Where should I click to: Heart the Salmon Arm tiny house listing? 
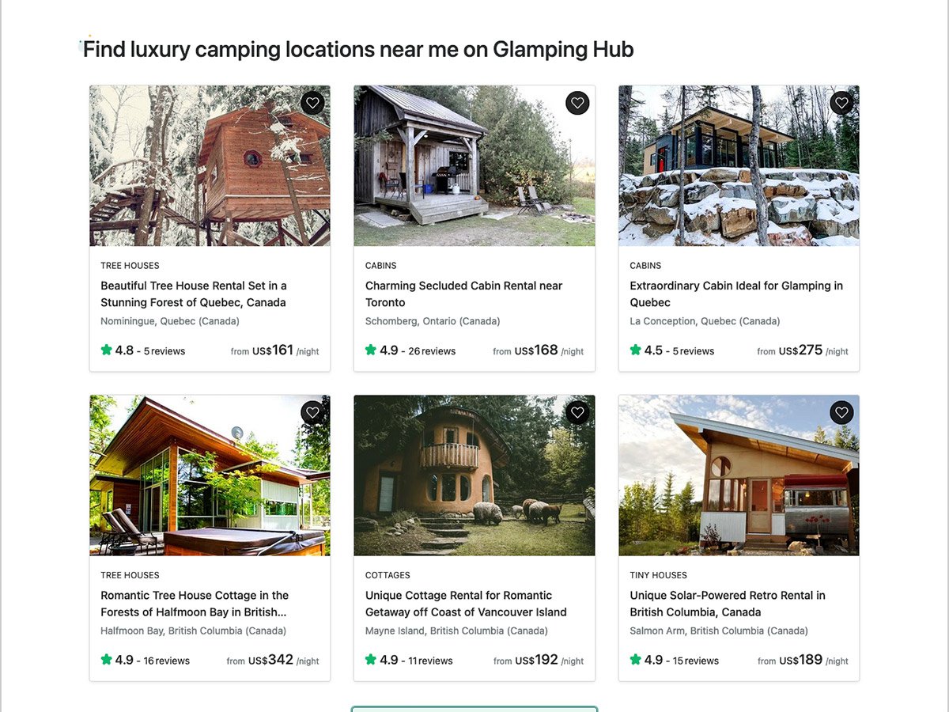[x=841, y=412]
